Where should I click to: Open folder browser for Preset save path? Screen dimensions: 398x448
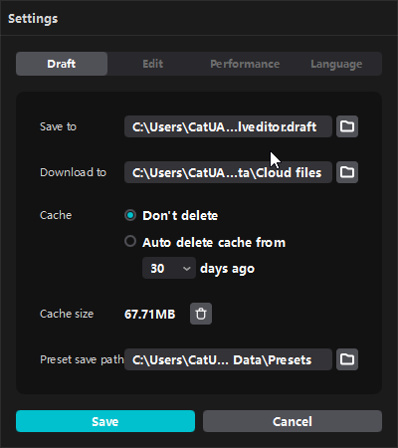pyautogui.click(x=347, y=359)
